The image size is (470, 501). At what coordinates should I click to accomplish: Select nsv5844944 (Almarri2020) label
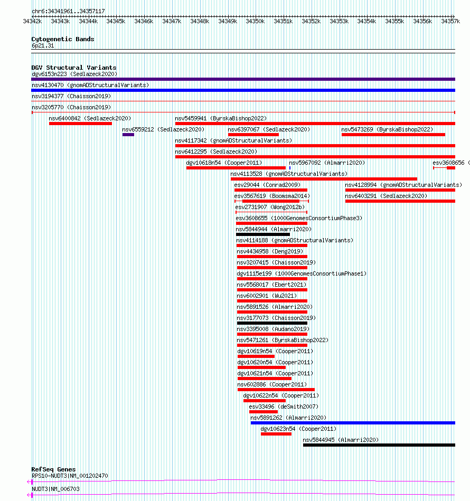click(x=274, y=229)
